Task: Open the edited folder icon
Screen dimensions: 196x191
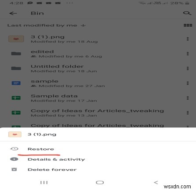Action: point(16,54)
